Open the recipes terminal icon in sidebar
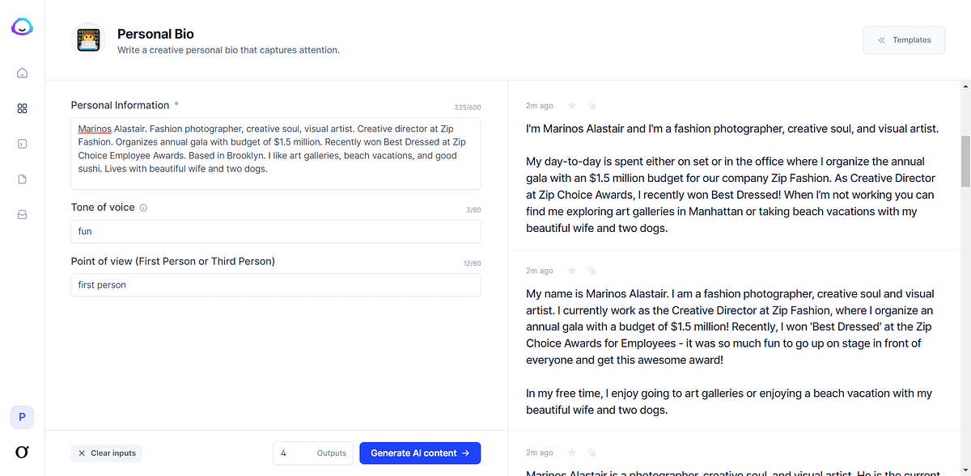Screen dimensions: 971x476 pos(23,144)
